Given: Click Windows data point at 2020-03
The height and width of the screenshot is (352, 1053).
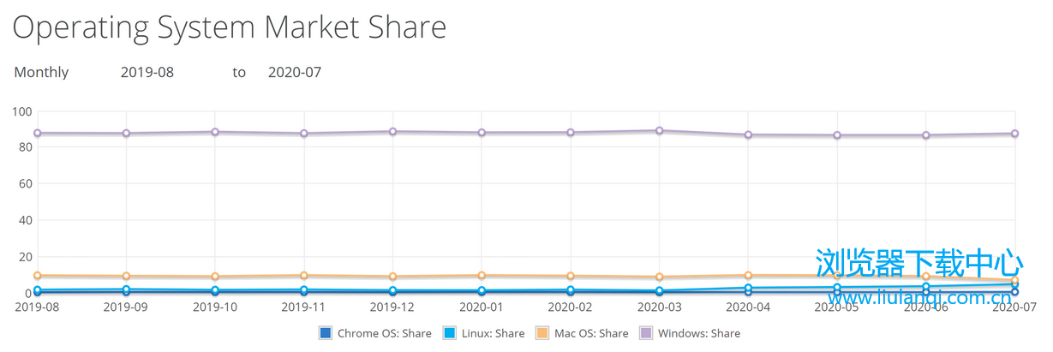Looking at the screenshot, I should 660,131.
